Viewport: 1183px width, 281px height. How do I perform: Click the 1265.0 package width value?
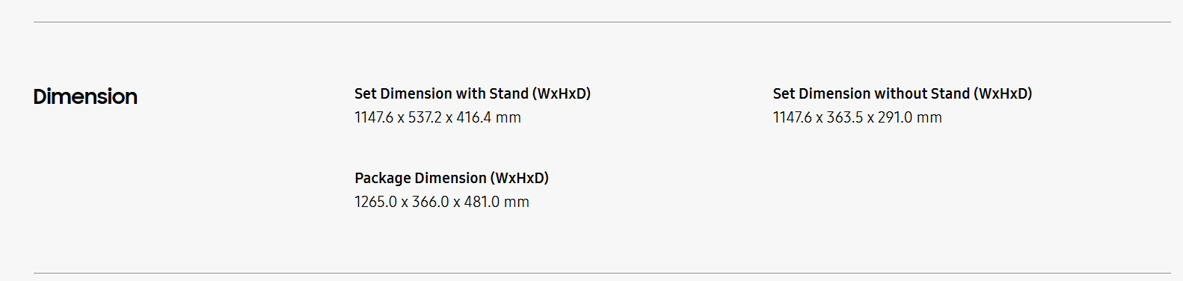coord(376,202)
